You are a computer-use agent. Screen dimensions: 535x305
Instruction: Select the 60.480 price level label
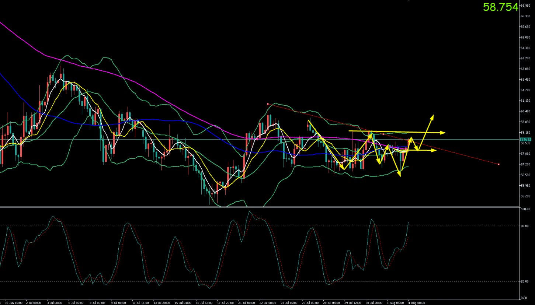coord(525,112)
